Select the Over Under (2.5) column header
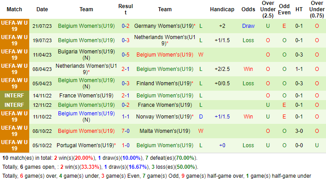Viewport: 326px width, 180px height. click(268, 9)
